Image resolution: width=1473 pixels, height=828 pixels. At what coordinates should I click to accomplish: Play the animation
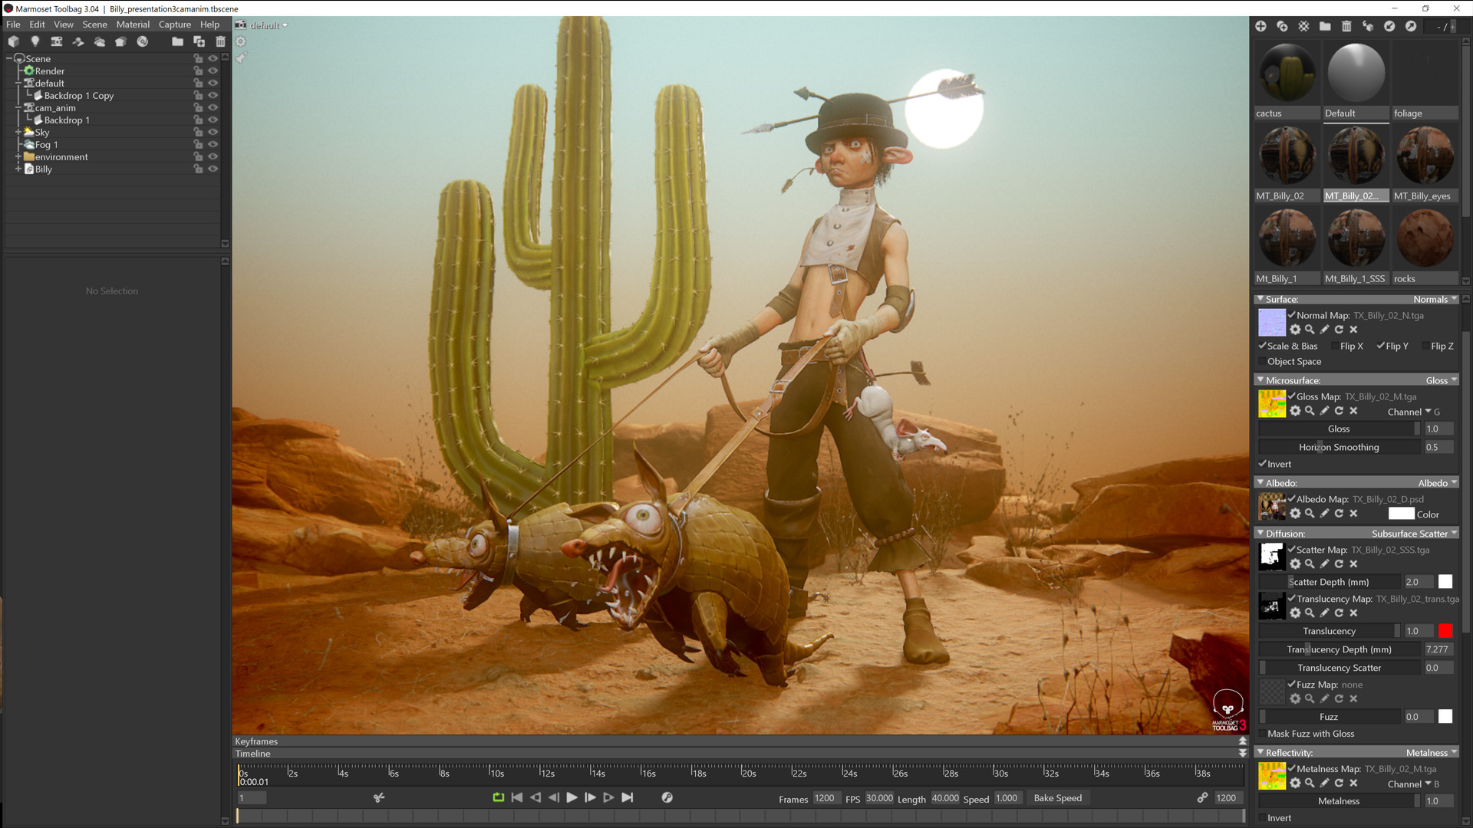click(572, 798)
